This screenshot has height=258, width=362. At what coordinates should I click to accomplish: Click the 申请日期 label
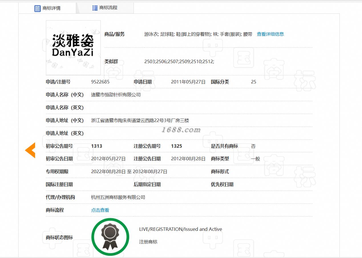143,82
